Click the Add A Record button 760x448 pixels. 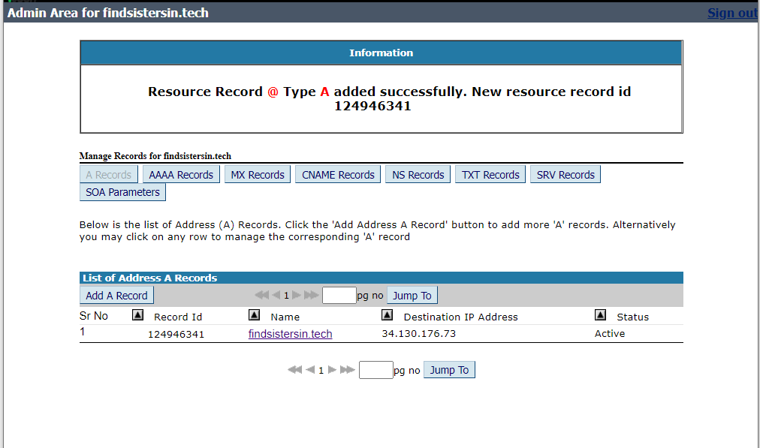(x=116, y=296)
